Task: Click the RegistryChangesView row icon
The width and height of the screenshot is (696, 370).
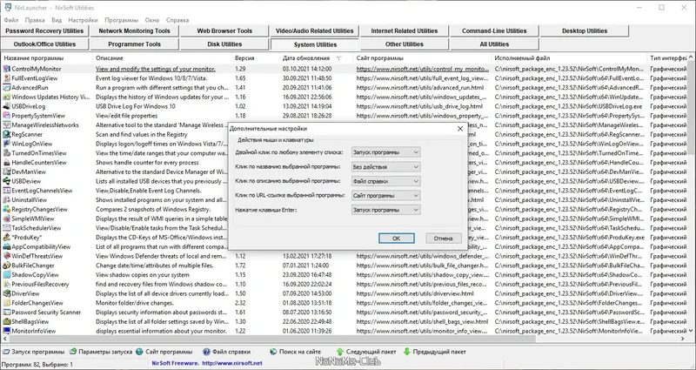Action: pos(6,209)
